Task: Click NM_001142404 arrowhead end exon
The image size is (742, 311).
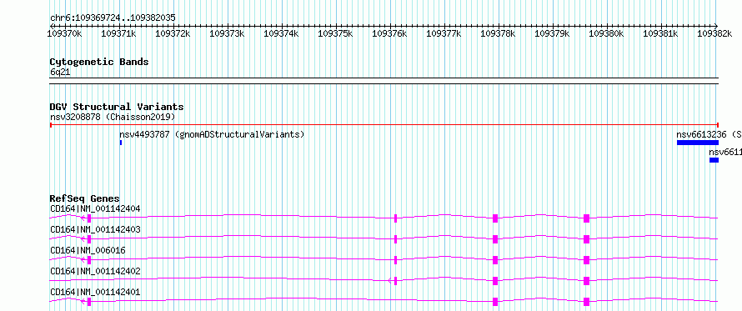Action: click(89, 218)
